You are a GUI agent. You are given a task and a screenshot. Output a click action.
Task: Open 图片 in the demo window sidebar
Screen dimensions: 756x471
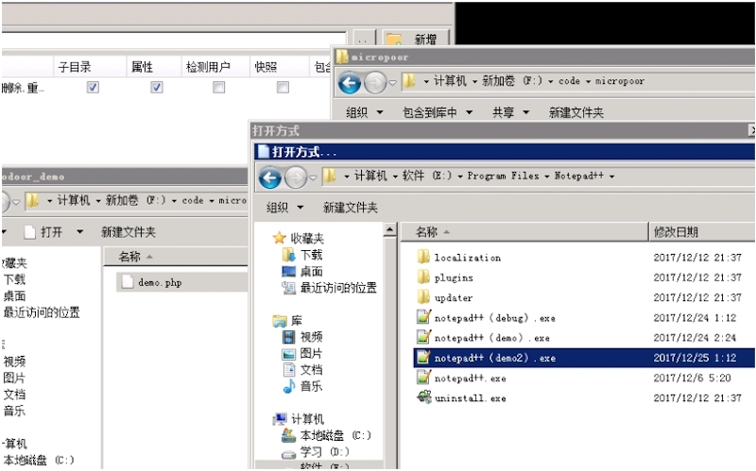click(14, 378)
